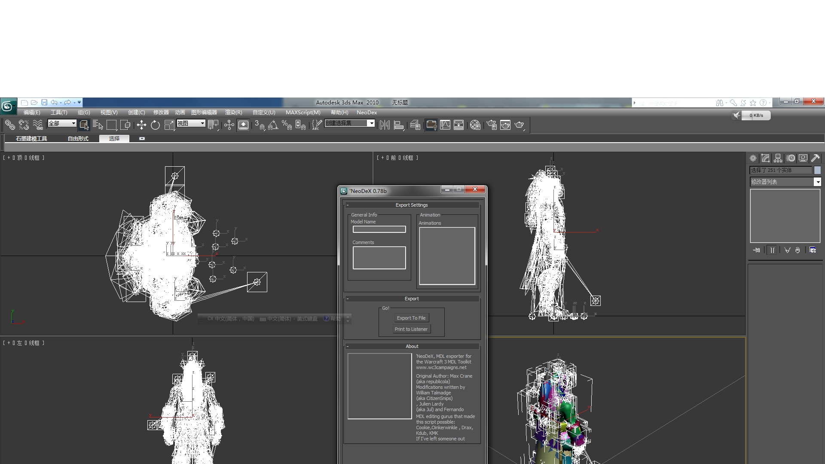Expand the 修改器列表 modifier list dropdown
Viewport: 825px width, 464px height.
pyautogui.click(x=818, y=182)
